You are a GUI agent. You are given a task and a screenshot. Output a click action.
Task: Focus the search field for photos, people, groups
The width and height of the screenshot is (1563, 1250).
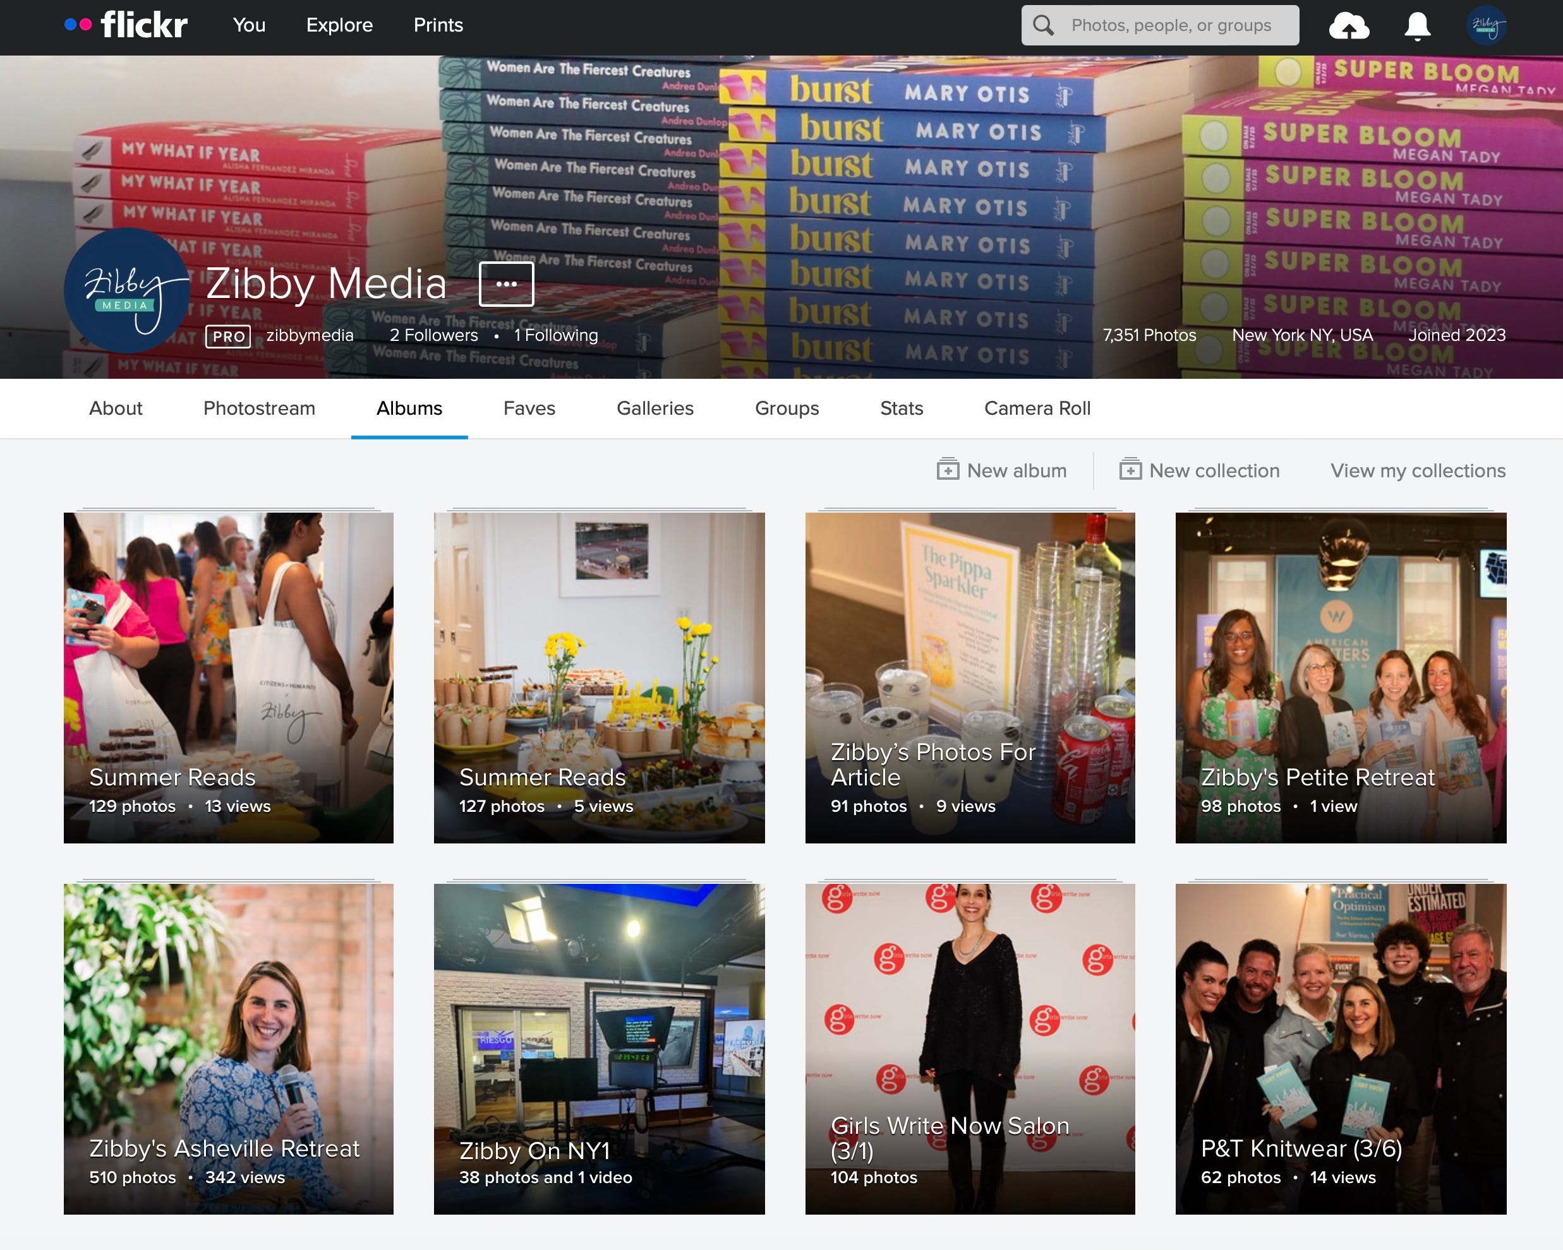[x=1160, y=25]
